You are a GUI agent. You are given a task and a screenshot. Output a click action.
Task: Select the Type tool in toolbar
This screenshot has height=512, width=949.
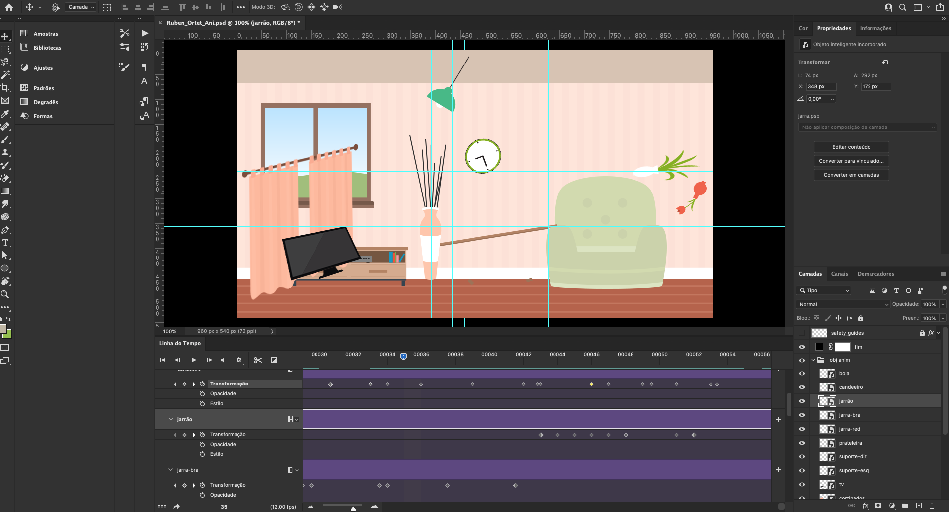5,243
